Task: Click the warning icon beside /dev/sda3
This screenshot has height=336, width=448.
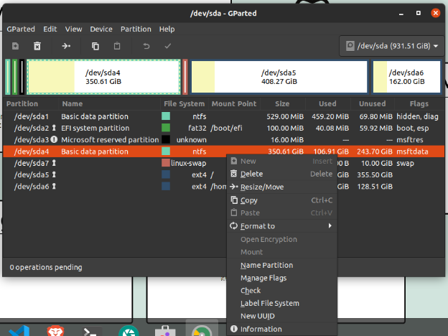Action: coord(54,140)
